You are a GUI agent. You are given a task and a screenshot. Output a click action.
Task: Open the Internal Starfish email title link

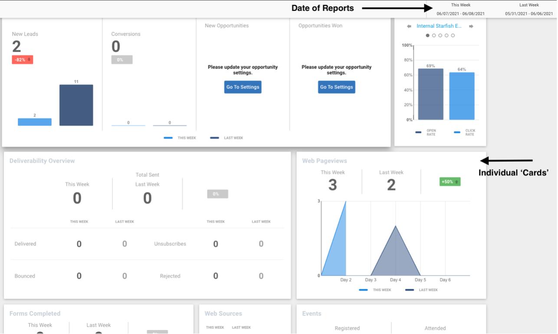click(440, 26)
